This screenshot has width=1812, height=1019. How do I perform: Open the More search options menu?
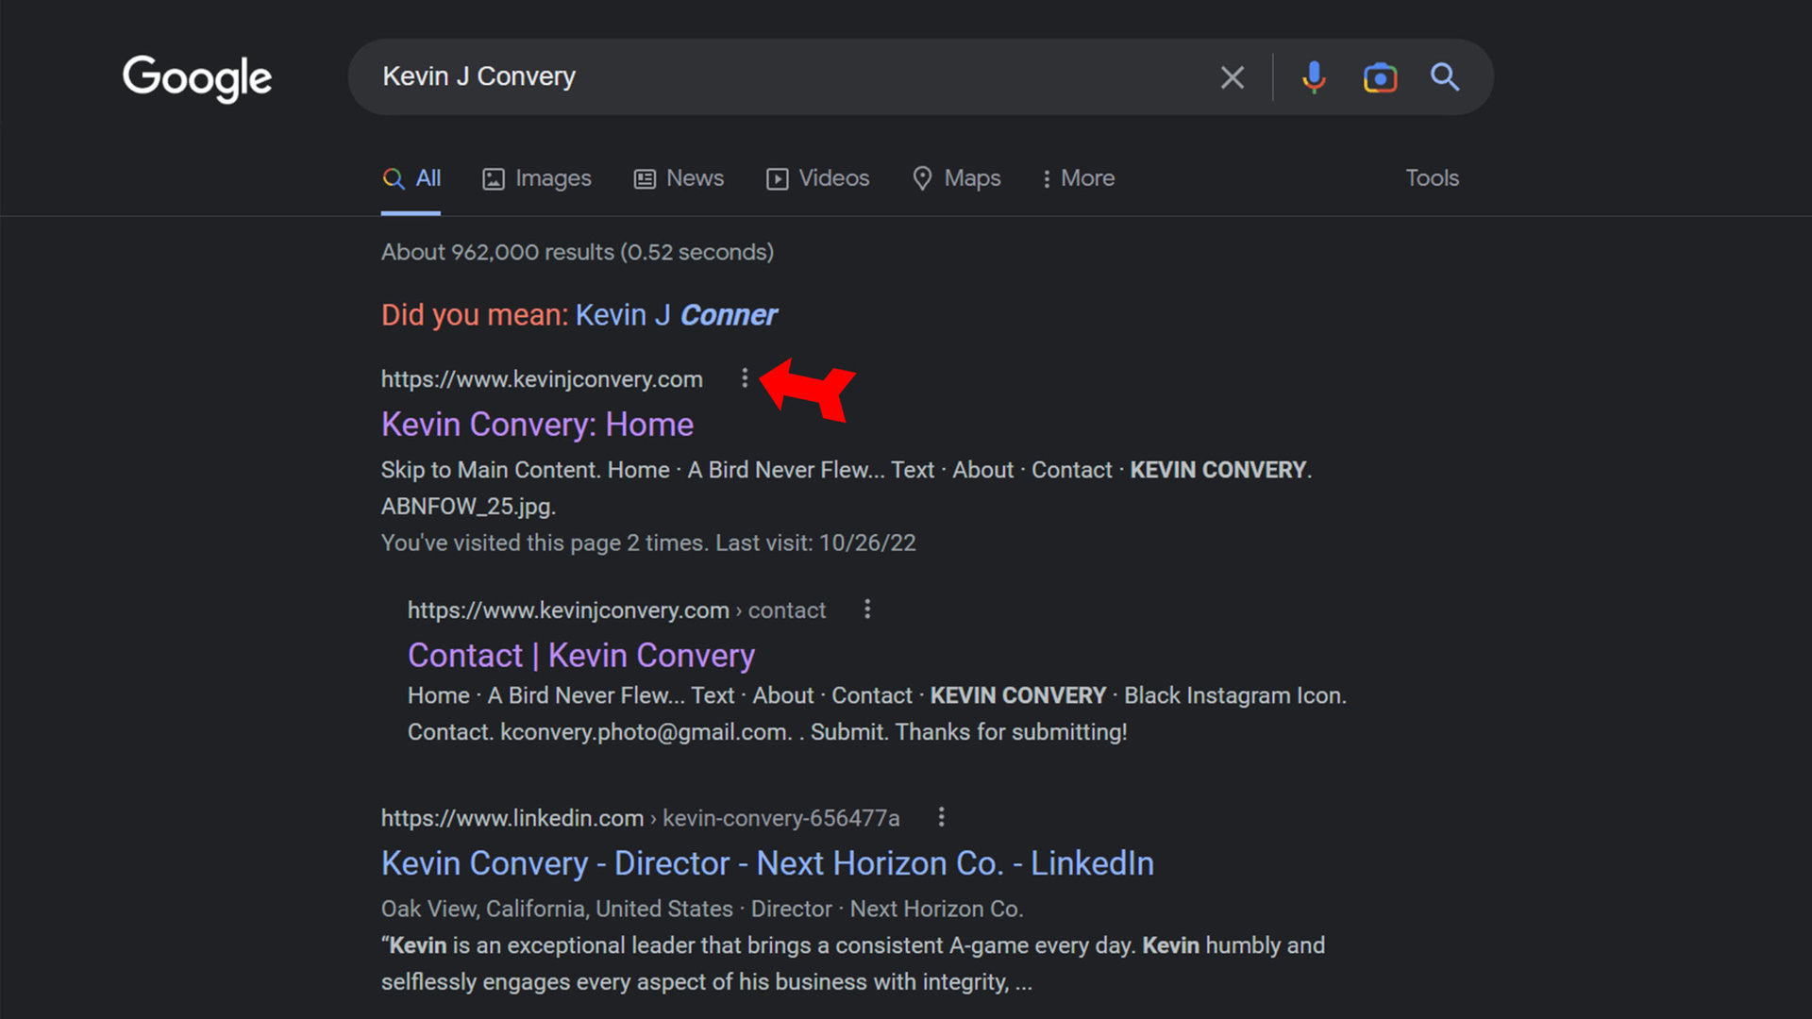[x=1079, y=178]
